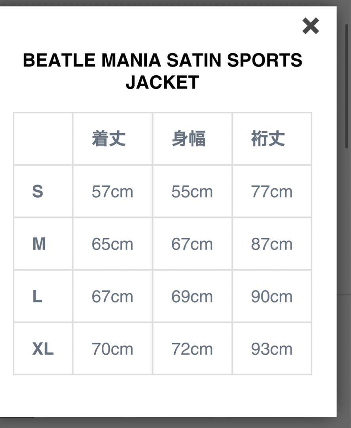This screenshot has width=351, height=428.
Task: Click the 57cm cell for size S
Action: 112,192
